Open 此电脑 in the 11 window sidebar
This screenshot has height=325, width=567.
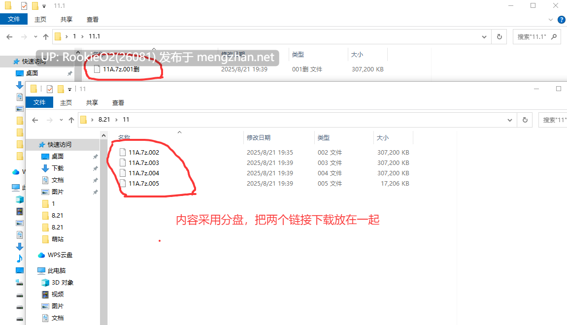click(x=57, y=271)
